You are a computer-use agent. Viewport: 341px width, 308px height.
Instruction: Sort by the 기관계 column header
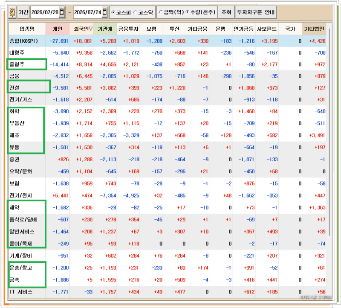coord(105,29)
